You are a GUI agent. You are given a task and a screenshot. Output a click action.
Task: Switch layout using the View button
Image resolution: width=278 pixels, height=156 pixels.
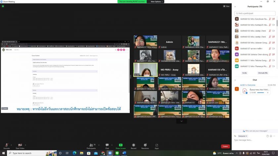click(226, 6)
